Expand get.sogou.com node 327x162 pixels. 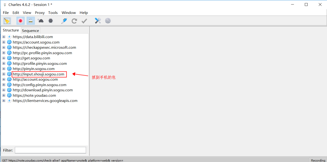[x=4, y=58]
